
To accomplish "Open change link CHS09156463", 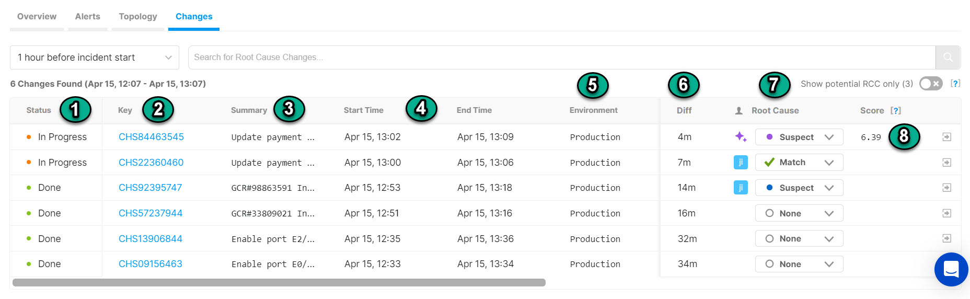I will (x=151, y=264).
